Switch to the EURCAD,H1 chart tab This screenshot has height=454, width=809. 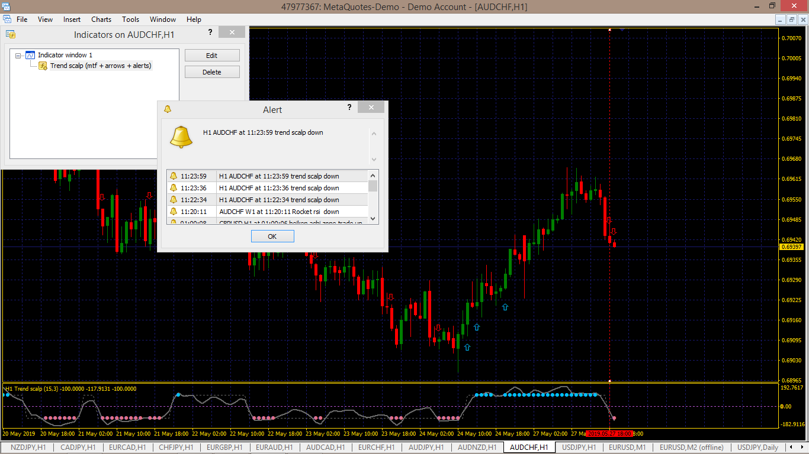point(127,447)
